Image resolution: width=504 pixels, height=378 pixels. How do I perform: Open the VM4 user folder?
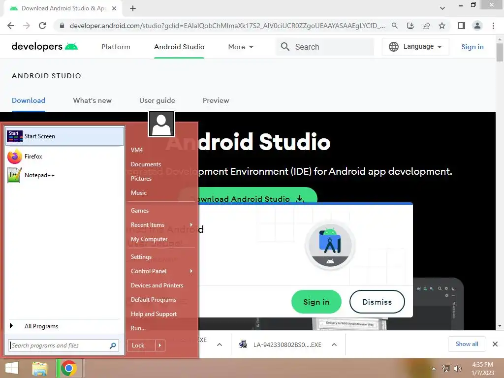click(137, 150)
